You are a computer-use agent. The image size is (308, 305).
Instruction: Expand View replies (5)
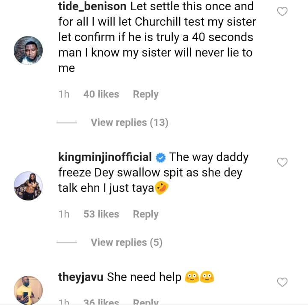126,242
